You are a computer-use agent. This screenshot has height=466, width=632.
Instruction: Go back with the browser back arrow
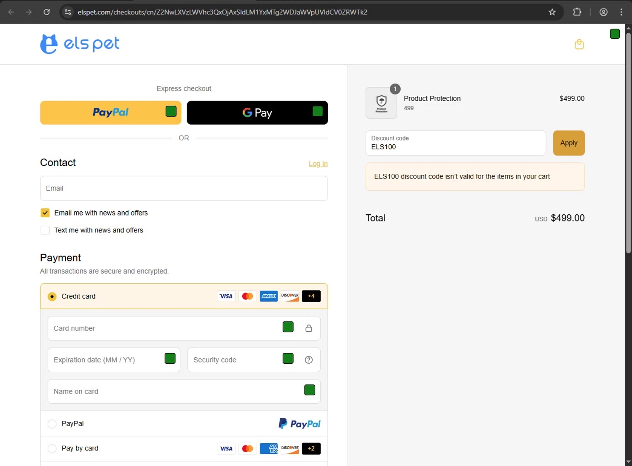[x=11, y=12]
